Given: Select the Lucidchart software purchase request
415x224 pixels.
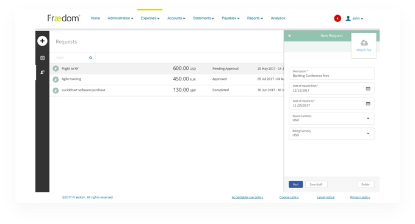Looking at the screenshot, I should (x=84, y=90).
